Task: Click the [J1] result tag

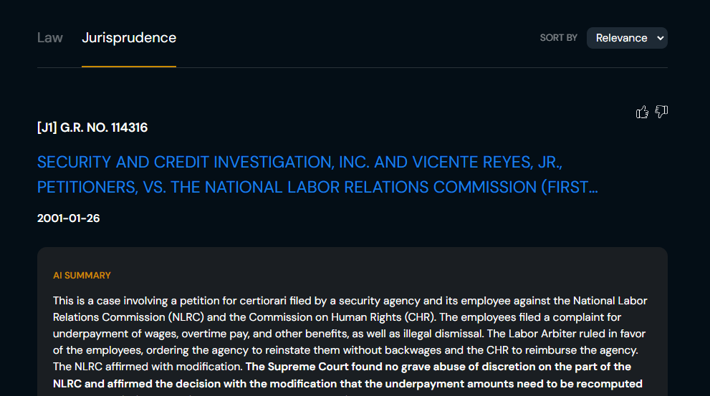Action: [47, 127]
